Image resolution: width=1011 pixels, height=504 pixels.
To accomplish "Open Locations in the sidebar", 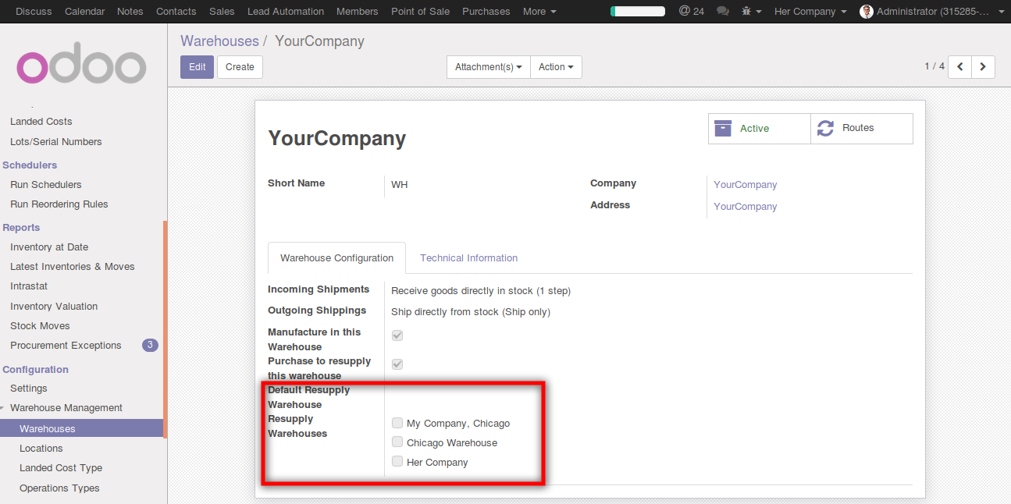I will pos(41,449).
